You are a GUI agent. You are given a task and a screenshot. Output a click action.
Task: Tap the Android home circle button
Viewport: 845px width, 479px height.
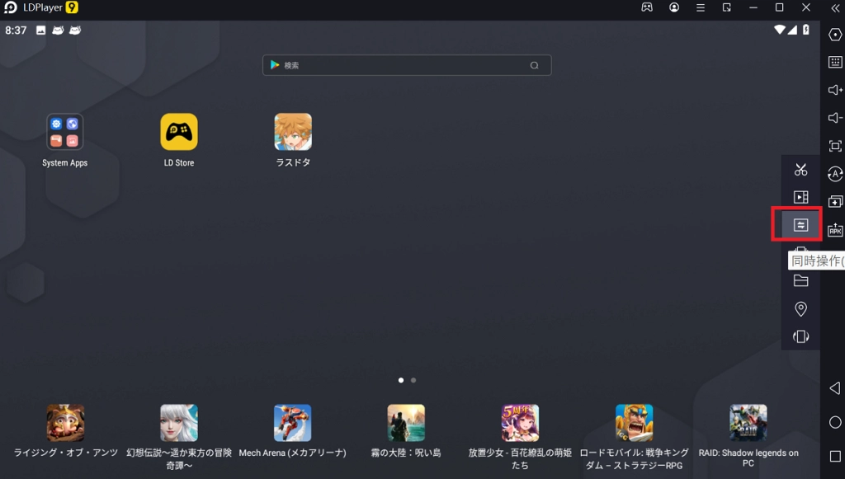835,422
